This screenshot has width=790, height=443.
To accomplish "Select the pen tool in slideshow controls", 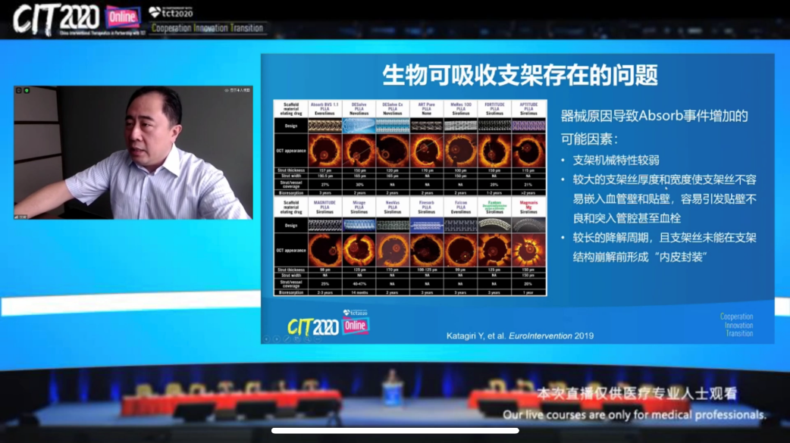I will [x=287, y=339].
